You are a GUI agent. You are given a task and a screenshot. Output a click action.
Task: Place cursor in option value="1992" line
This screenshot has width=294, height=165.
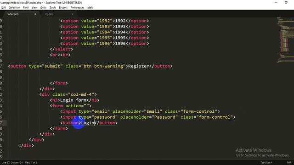[x=105, y=21]
